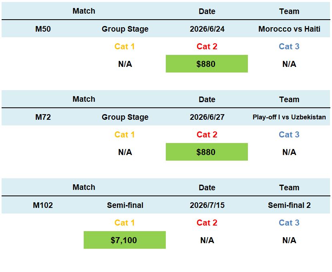Open the Play-off I vs Uzbekistan cell
Screen dimensions: 332x272
click(x=289, y=117)
